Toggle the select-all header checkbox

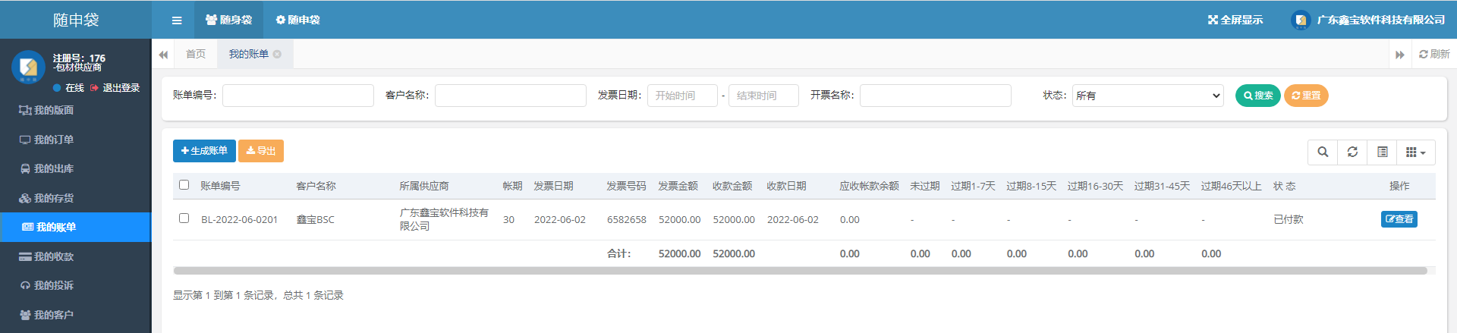pyautogui.click(x=184, y=184)
